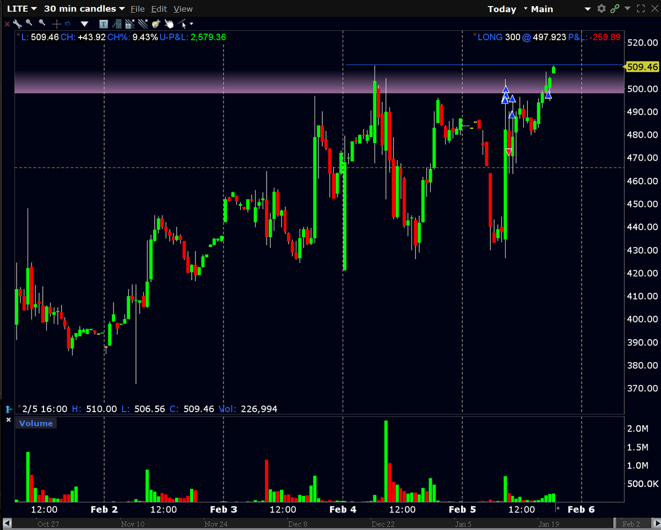Click the blue right-arrow icon
Image resolution: width=661 pixels, height=530 pixels.
coord(68,24)
